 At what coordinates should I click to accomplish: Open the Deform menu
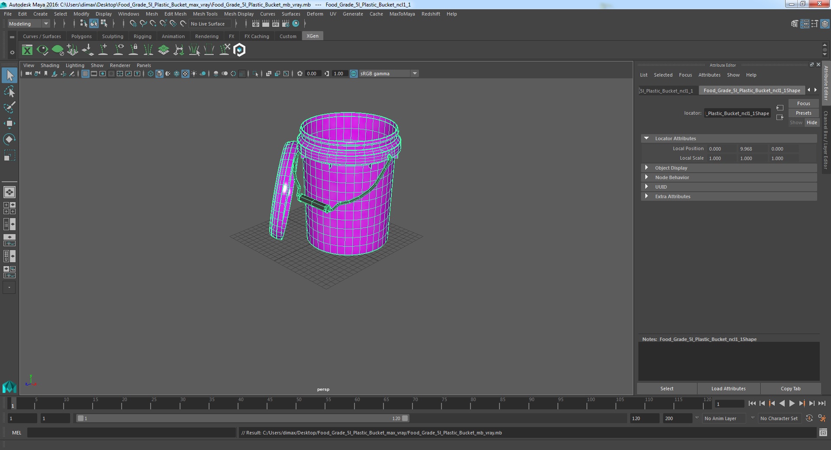(x=315, y=14)
